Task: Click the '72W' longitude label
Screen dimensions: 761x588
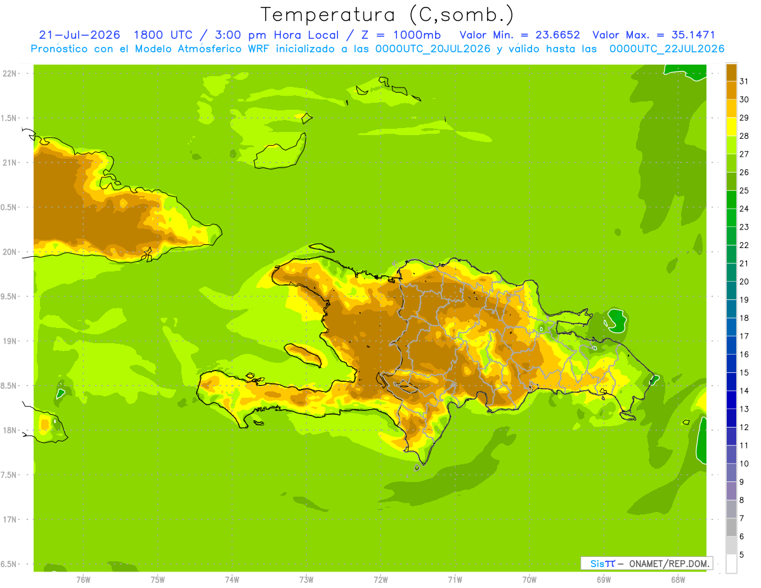Action: 380,580
